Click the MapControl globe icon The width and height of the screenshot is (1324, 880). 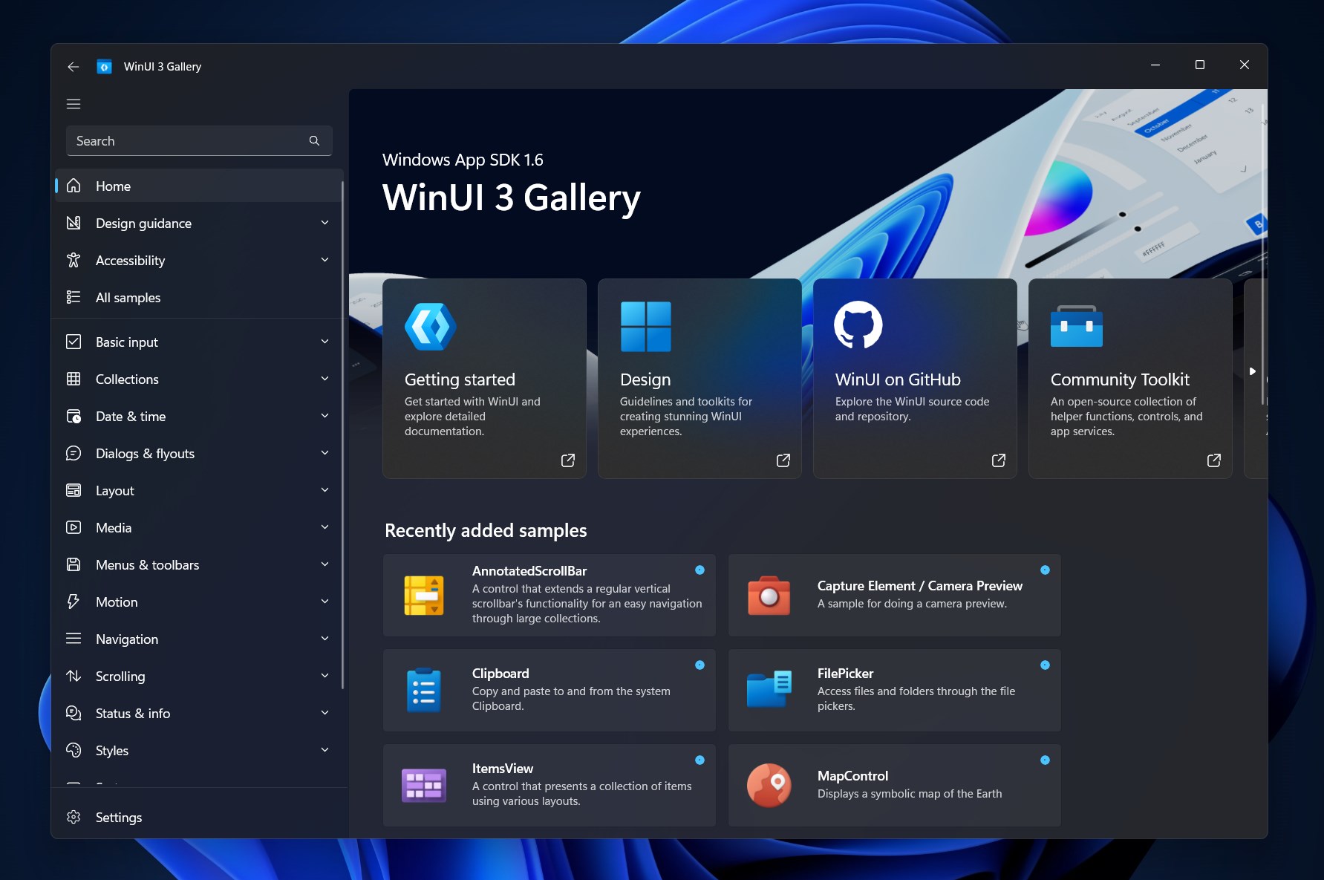(769, 784)
